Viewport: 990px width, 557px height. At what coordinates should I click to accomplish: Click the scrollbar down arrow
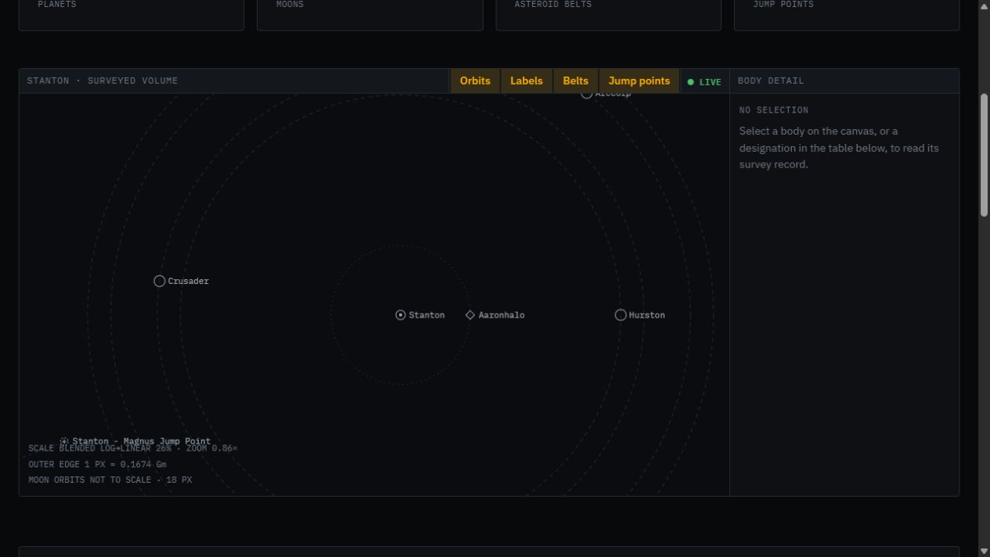tap(984, 551)
